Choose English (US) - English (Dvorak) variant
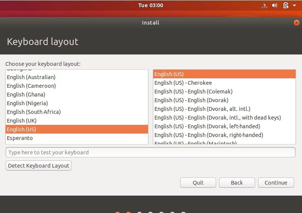Screen dimensions: 302x213 pos(224,100)
